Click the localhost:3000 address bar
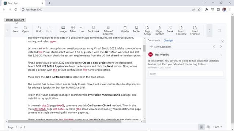This screenshot has width=234, height=131. [x=105, y=9]
